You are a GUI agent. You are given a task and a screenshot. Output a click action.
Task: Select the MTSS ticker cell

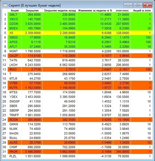15,92
